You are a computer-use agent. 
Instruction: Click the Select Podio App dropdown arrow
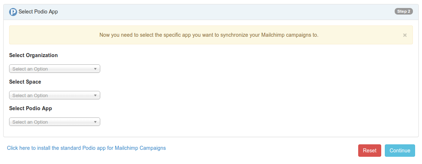(95, 122)
